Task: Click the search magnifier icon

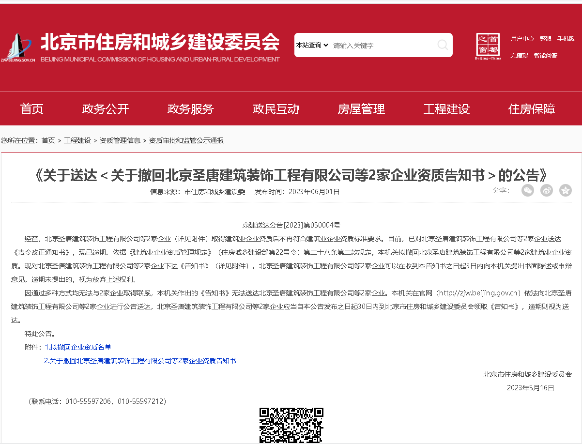Action: (x=443, y=45)
